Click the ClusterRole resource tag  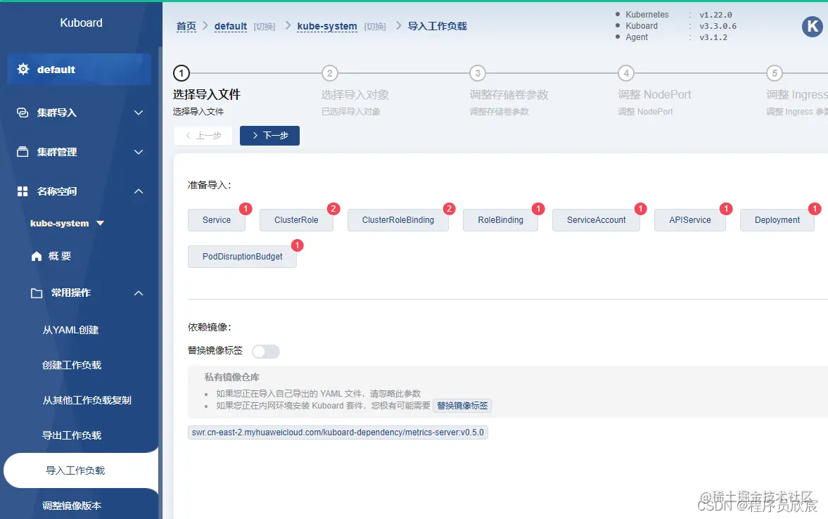296,220
